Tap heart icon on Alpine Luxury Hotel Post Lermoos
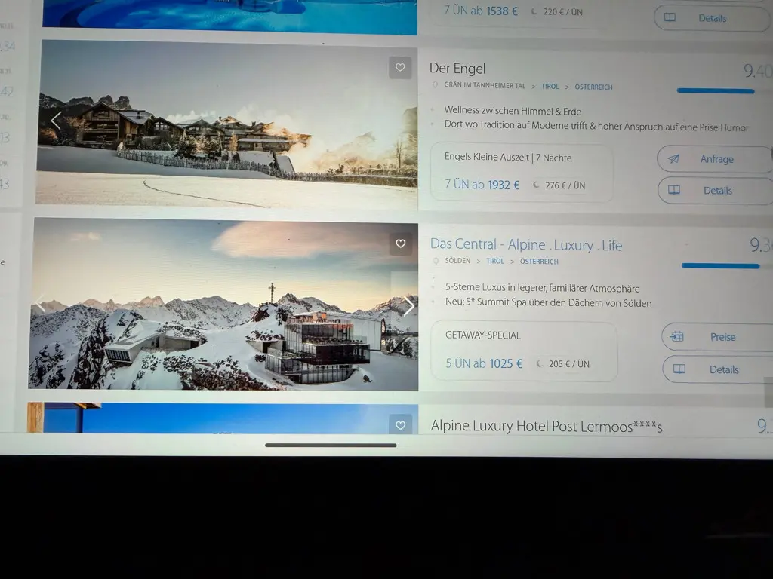This screenshot has width=773, height=579. point(400,425)
